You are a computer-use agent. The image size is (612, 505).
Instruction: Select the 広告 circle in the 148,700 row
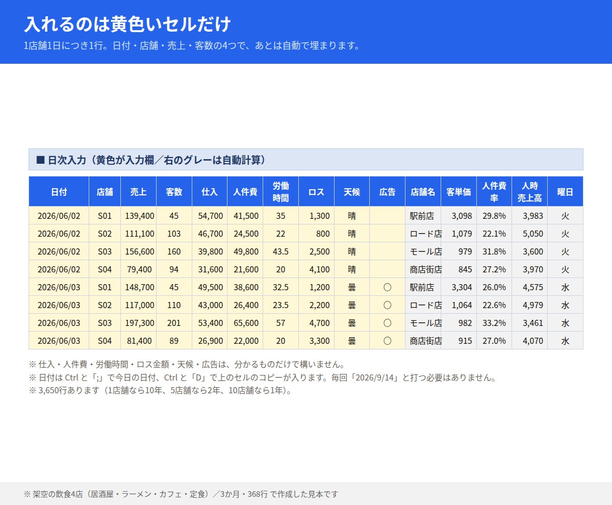click(387, 287)
